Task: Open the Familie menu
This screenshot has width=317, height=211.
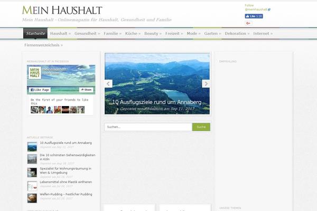Action: pyautogui.click(x=113, y=34)
